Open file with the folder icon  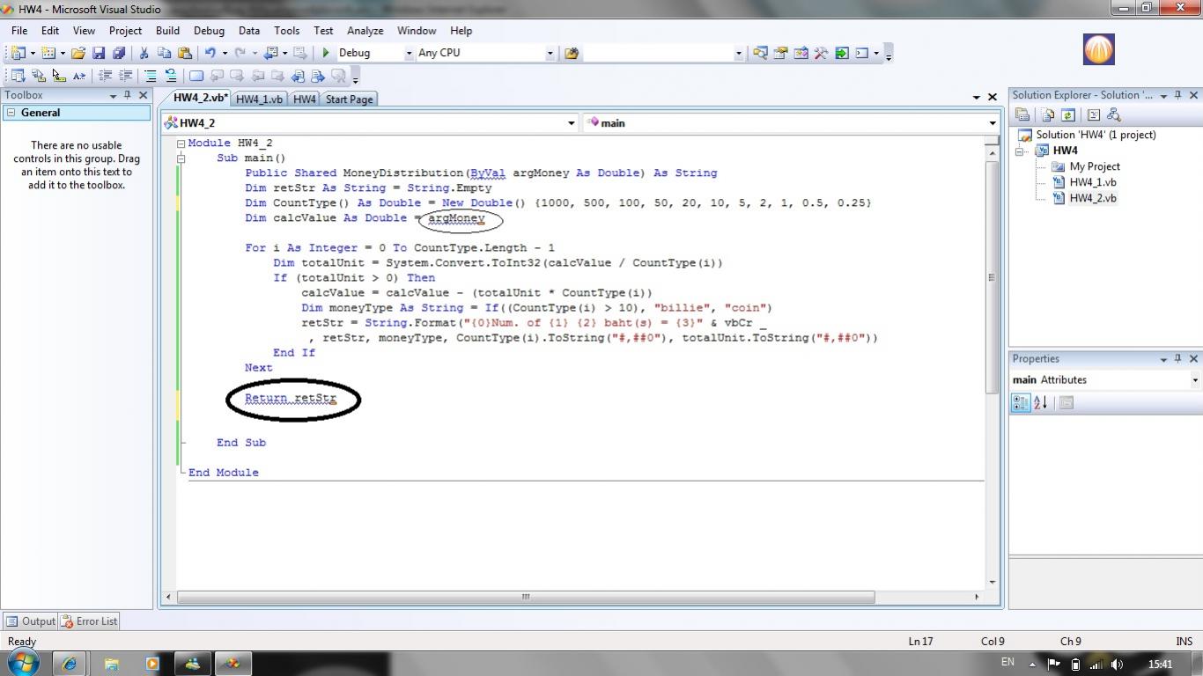pos(78,53)
